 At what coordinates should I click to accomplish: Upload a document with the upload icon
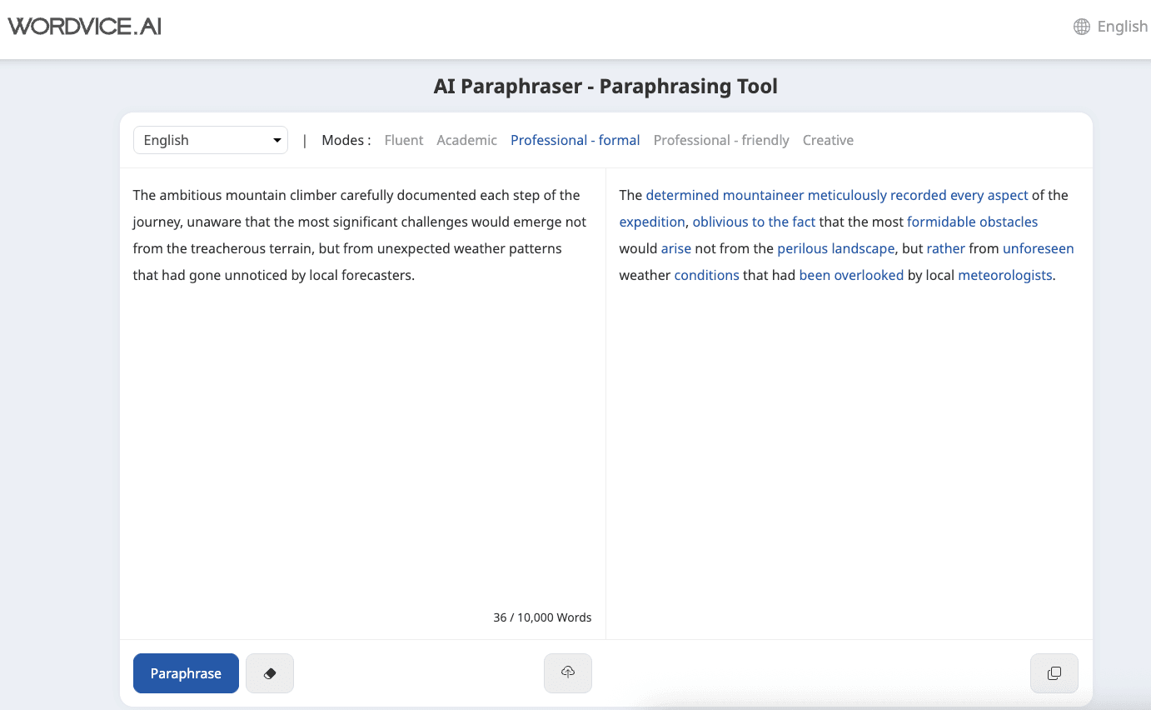(x=567, y=672)
